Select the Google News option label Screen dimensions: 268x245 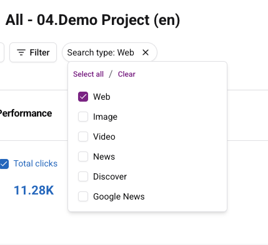119,196
